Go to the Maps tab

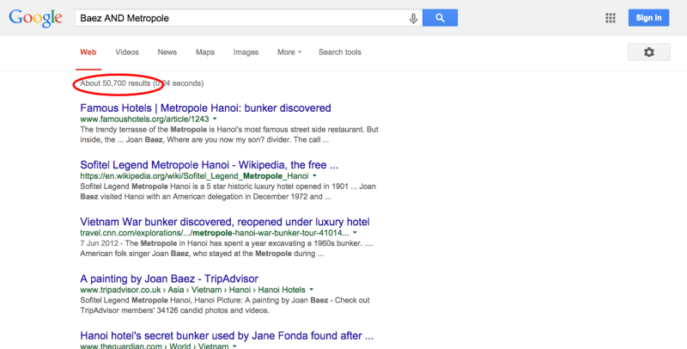(205, 52)
